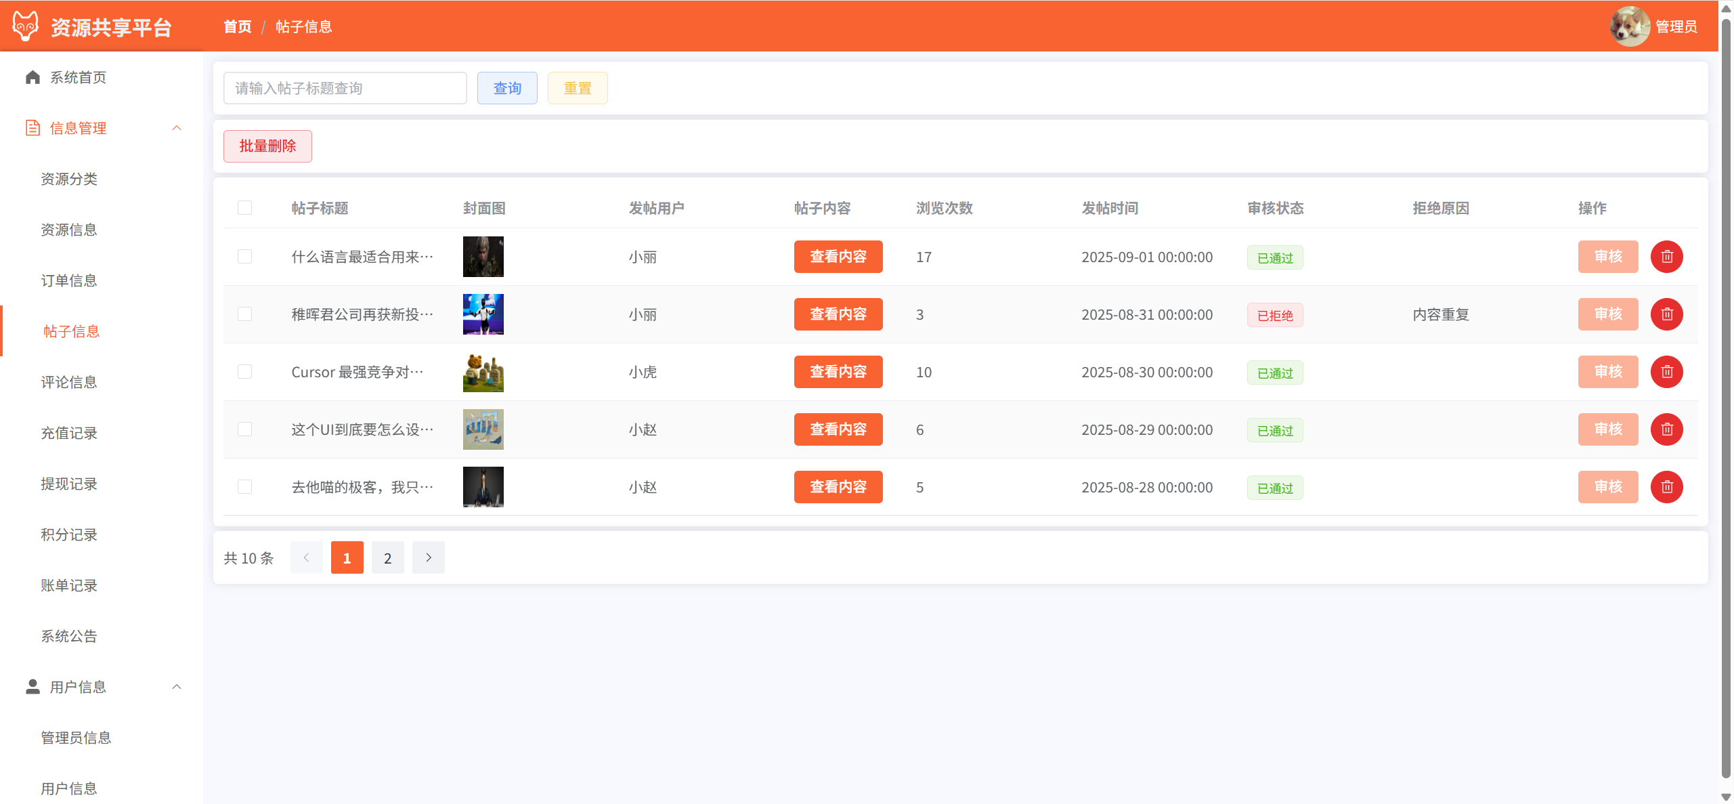Go to next page with right arrow
Viewport: 1734px width, 804px height.
click(x=428, y=557)
